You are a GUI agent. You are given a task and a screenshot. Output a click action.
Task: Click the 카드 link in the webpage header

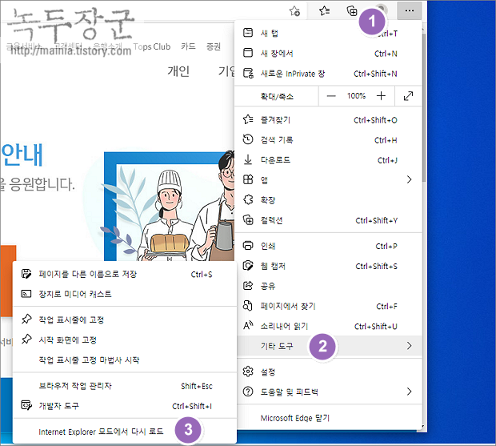[188, 46]
